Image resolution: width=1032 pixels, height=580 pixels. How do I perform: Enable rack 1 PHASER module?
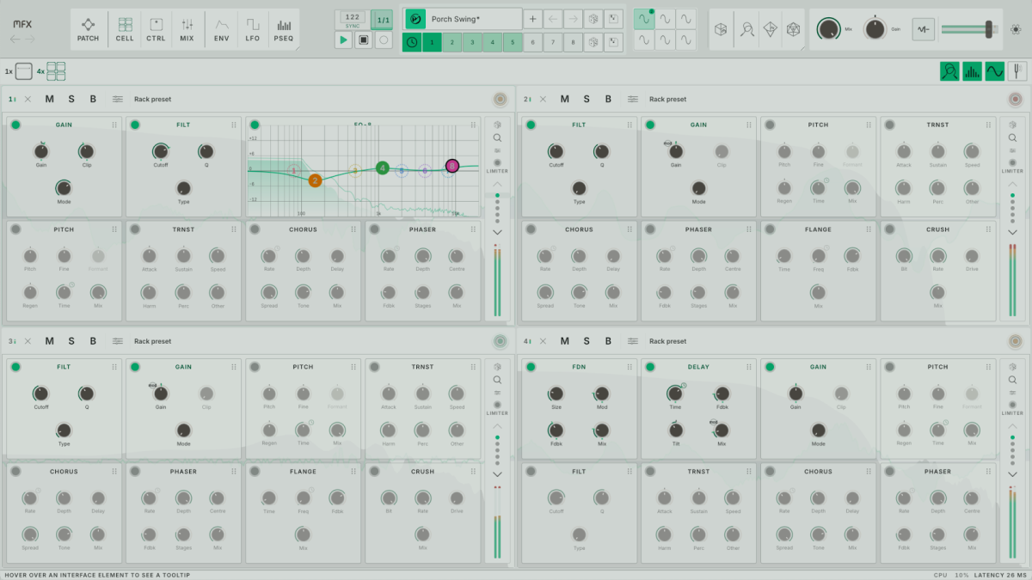[x=374, y=229]
